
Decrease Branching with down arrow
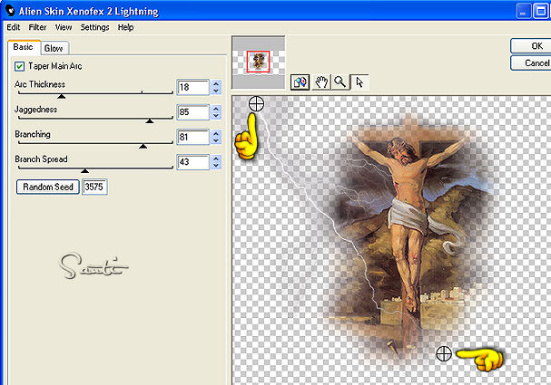click(216, 140)
